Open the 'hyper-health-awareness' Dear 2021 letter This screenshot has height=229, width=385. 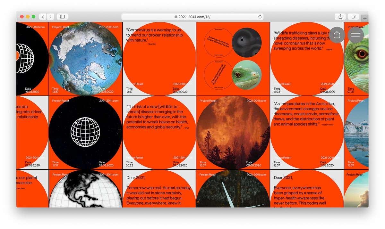[x=307, y=189]
